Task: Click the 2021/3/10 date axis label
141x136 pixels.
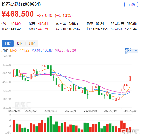Action: [x=90, y=111]
